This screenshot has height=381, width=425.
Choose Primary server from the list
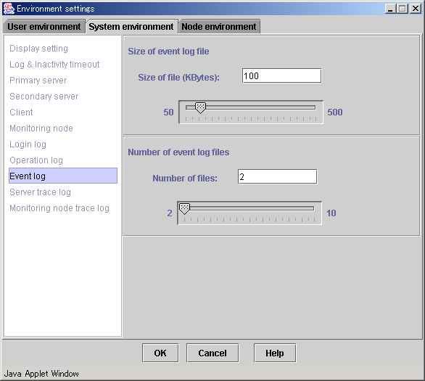38,81
